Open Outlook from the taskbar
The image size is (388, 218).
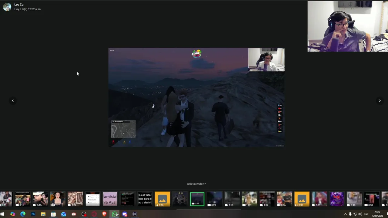pos(63,214)
